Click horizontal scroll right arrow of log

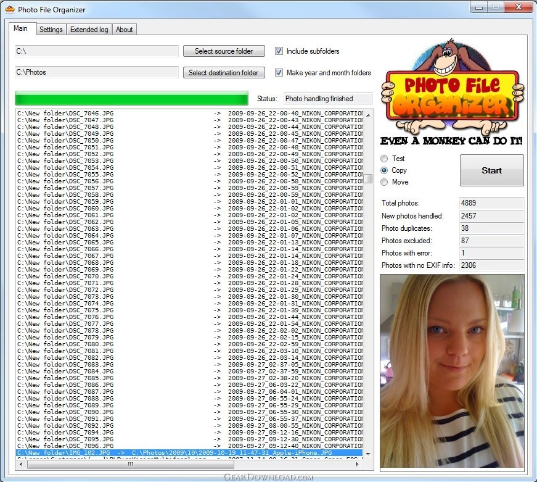(358, 465)
